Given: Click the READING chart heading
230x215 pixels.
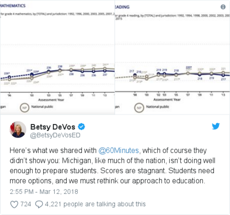Looking at the screenshot, I should (123, 7).
